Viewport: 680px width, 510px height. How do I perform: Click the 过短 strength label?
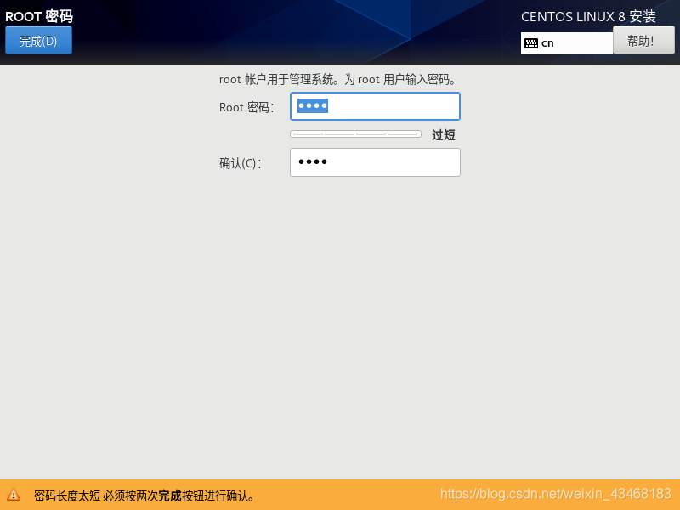tap(443, 135)
